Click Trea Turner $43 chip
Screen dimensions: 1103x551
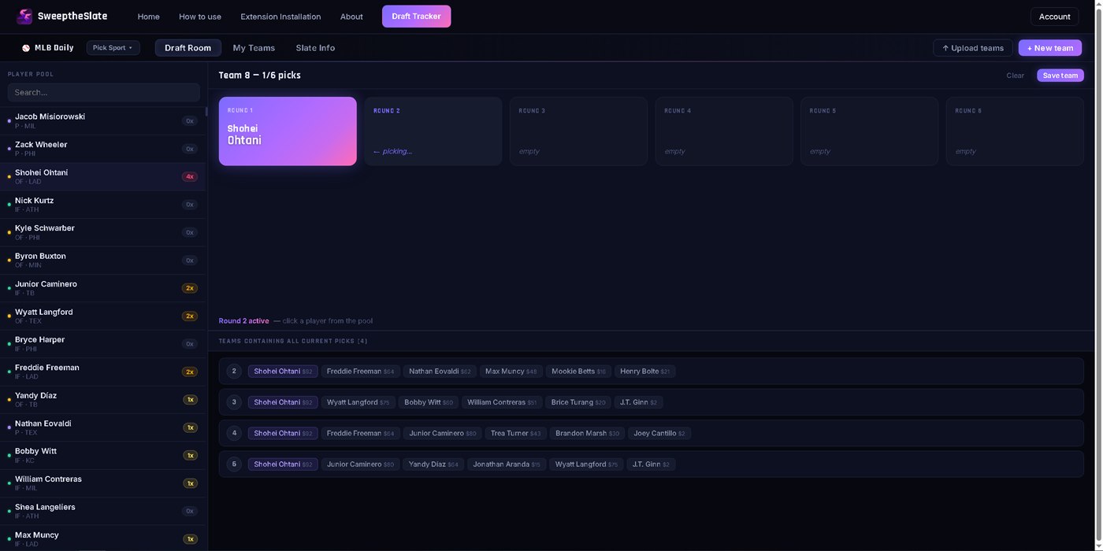tap(515, 433)
